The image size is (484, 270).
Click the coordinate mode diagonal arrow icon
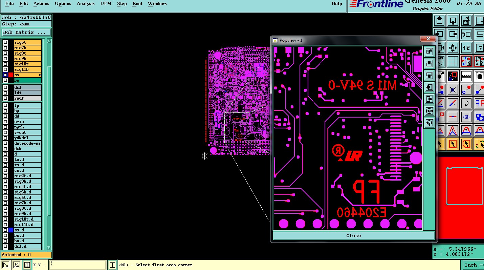click(x=5, y=265)
